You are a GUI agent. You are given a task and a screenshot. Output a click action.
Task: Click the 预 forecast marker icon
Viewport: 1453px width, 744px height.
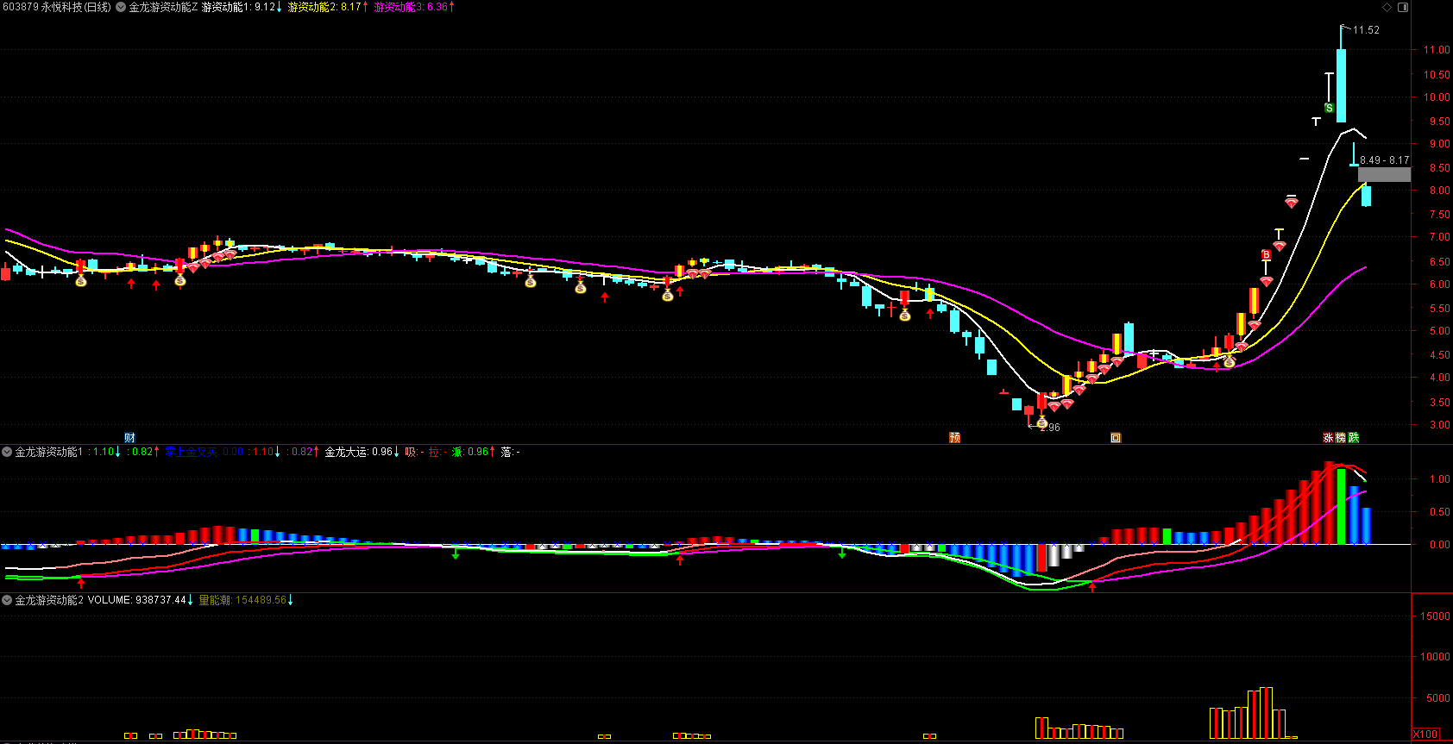[x=954, y=438]
